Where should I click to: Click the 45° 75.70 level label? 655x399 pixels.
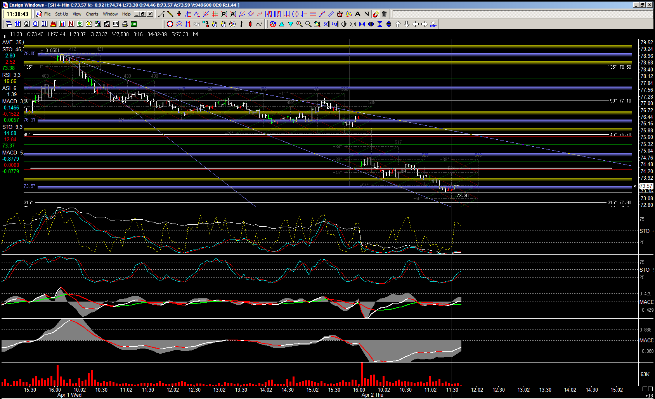[620, 135]
